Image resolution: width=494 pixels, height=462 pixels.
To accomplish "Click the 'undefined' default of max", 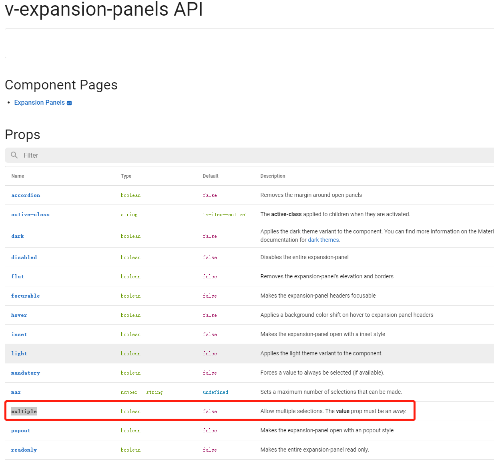I will coord(215,392).
